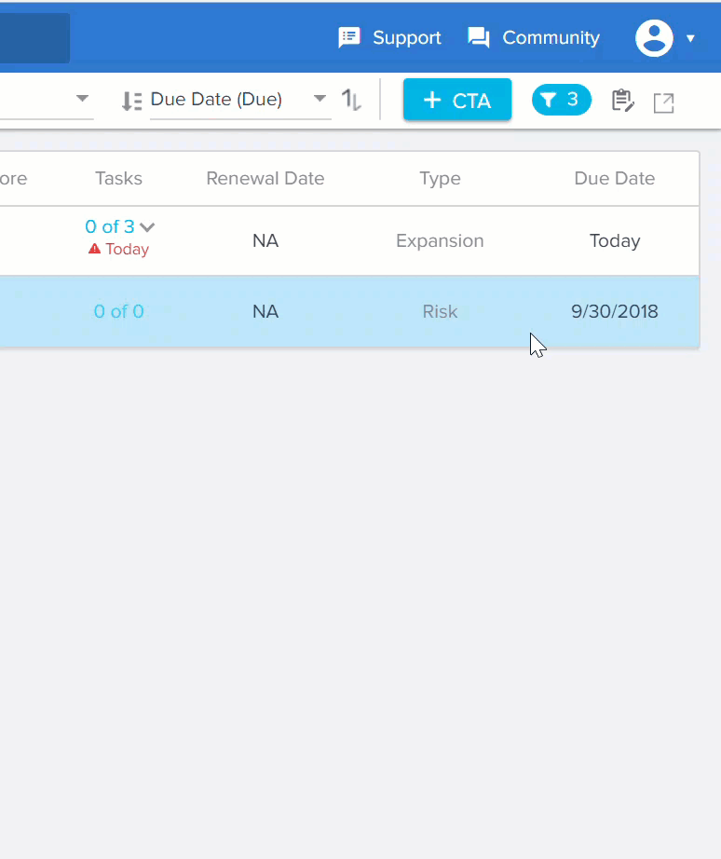The width and height of the screenshot is (721, 859).
Task: Click the red overdue warning triangle
Action: 94,250
